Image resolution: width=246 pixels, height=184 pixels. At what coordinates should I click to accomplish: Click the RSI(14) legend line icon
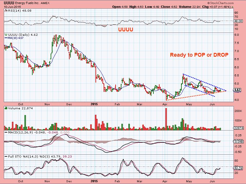coord(6,11)
